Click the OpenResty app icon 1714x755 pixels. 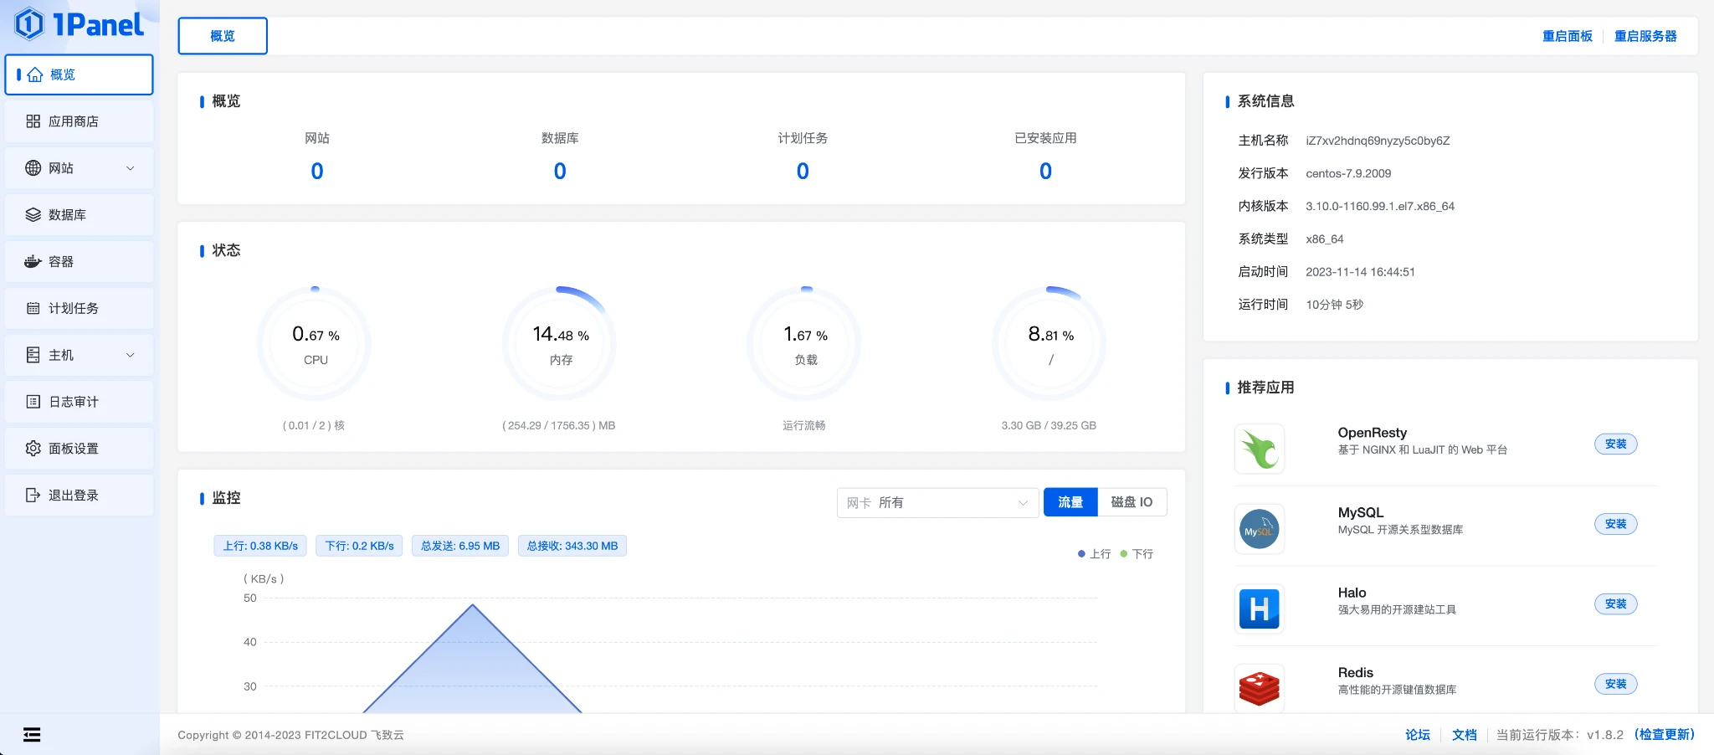click(x=1259, y=449)
